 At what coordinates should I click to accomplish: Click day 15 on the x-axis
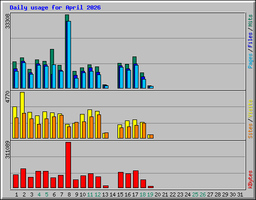pos(120,194)
